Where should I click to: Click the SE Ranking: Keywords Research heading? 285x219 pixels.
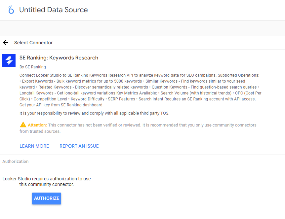(59, 58)
